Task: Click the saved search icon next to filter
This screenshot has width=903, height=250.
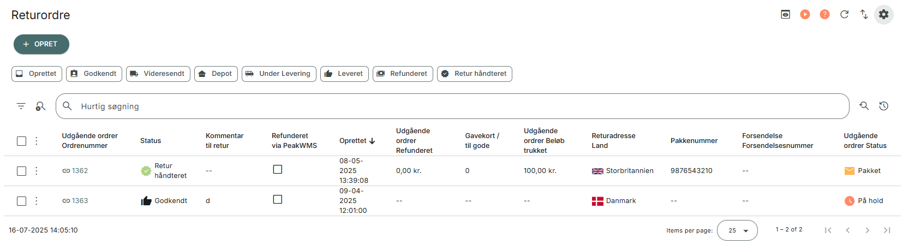Action: click(x=40, y=106)
